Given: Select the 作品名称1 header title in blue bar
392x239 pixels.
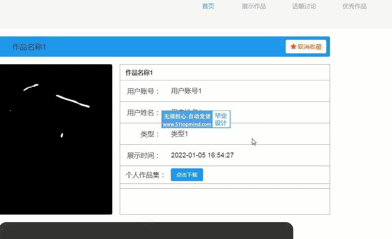Looking at the screenshot, I should (x=29, y=47).
